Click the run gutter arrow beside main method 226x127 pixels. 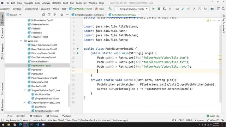tap(78, 53)
